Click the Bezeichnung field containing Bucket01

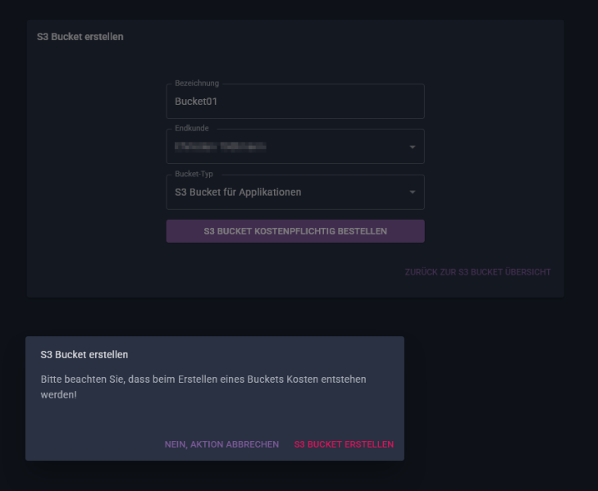[x=295, y=102]
